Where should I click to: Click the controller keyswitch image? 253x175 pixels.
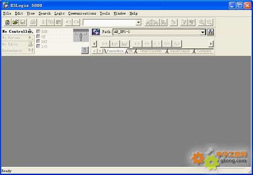[x=81, y=36]
